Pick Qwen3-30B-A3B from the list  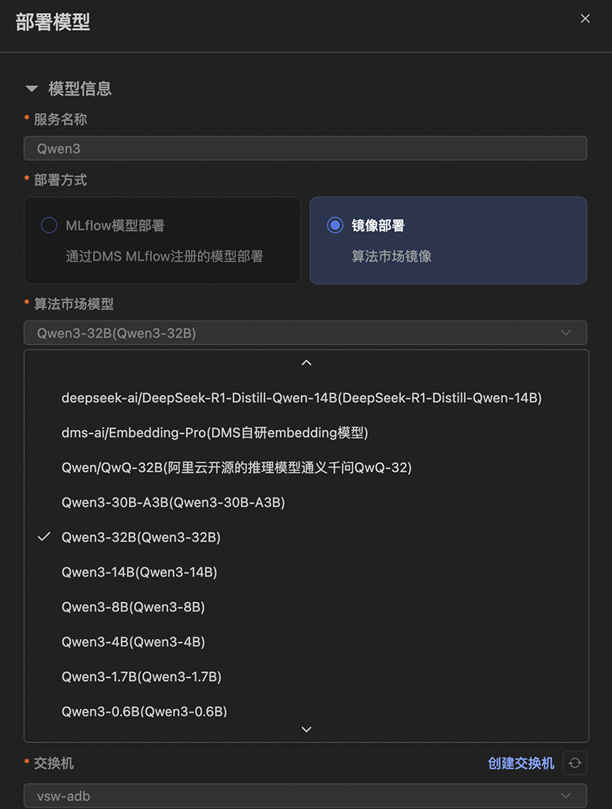173,503
